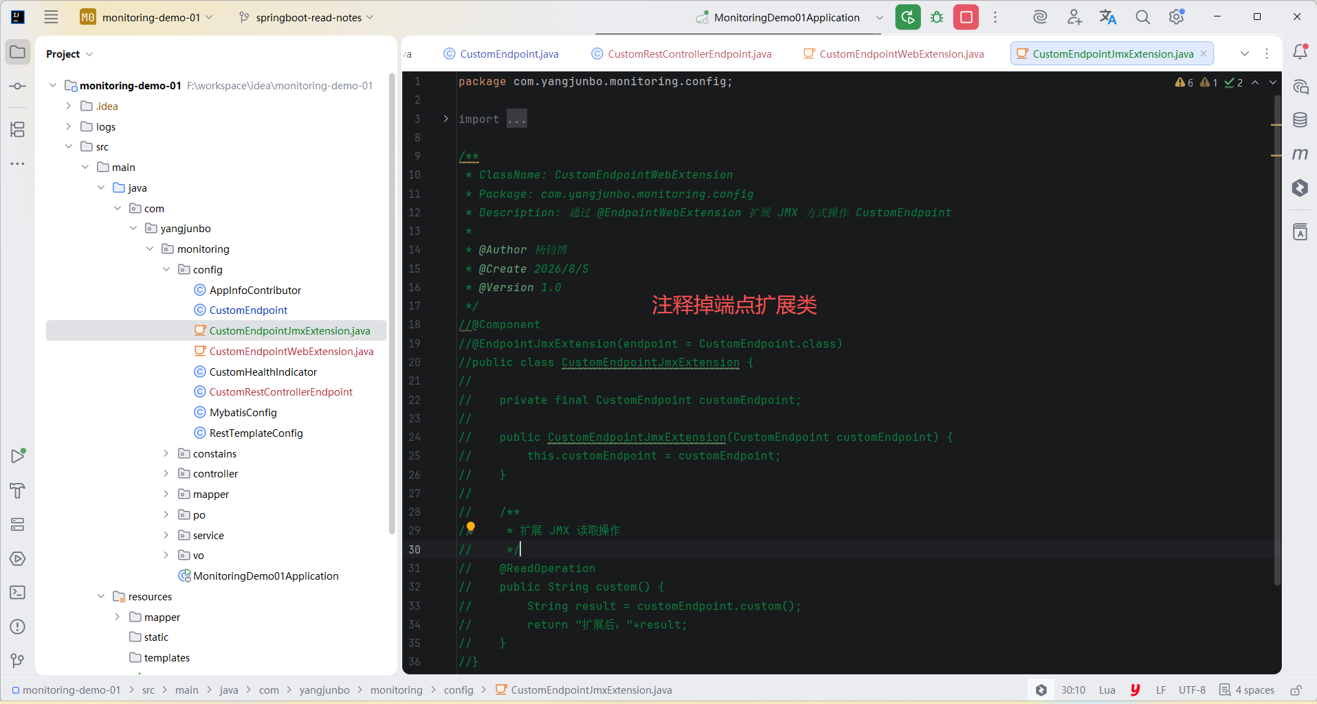Open the monitoring-demo-01 project dropdown
The width and height of the screenshot is (1317, 704).
coord(147,17)
